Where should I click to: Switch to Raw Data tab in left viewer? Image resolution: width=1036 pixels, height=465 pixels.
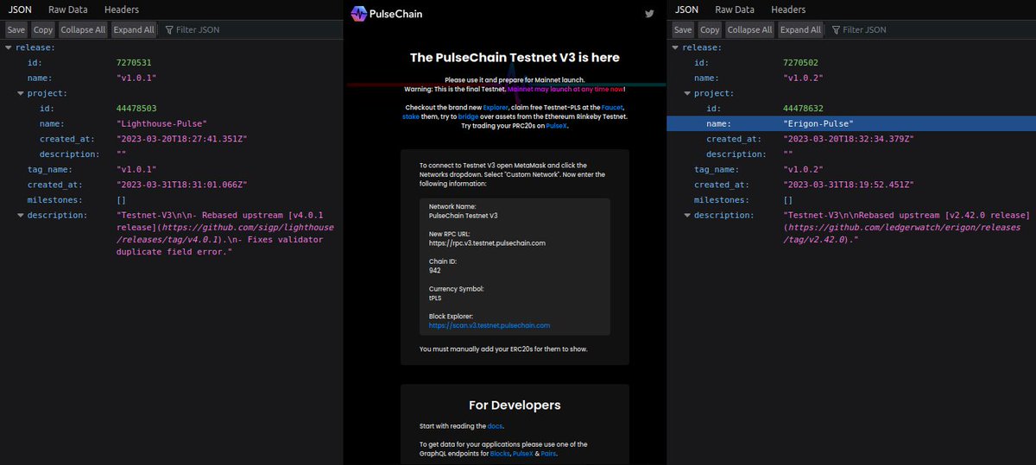pos(69,9)
